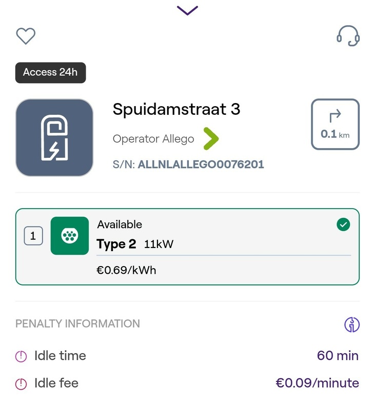Tap the €0.09/minute idle fee value
The height and width of the screenshot is (410, 375).
(x=317, y=383)
